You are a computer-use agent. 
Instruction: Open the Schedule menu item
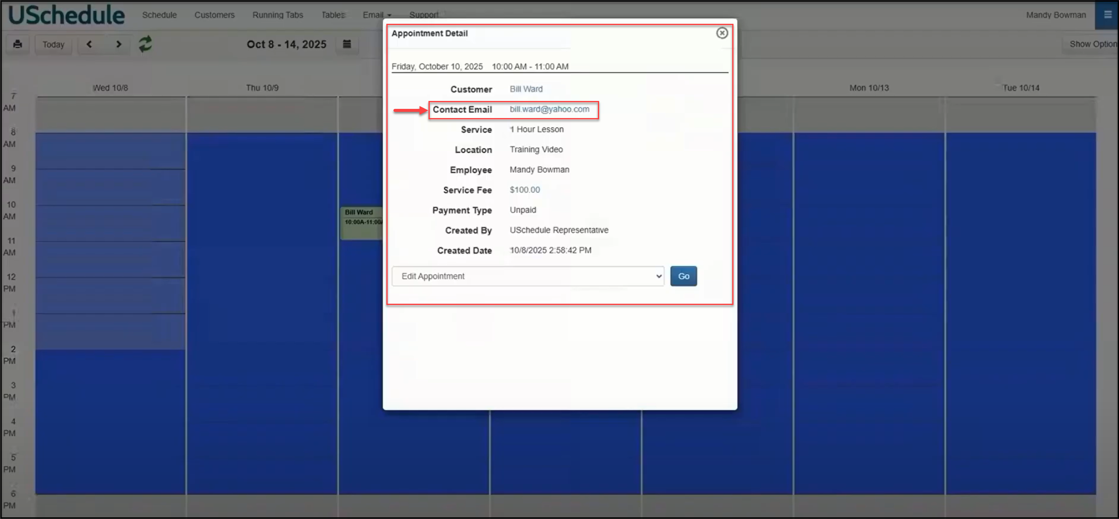[159, 15]
